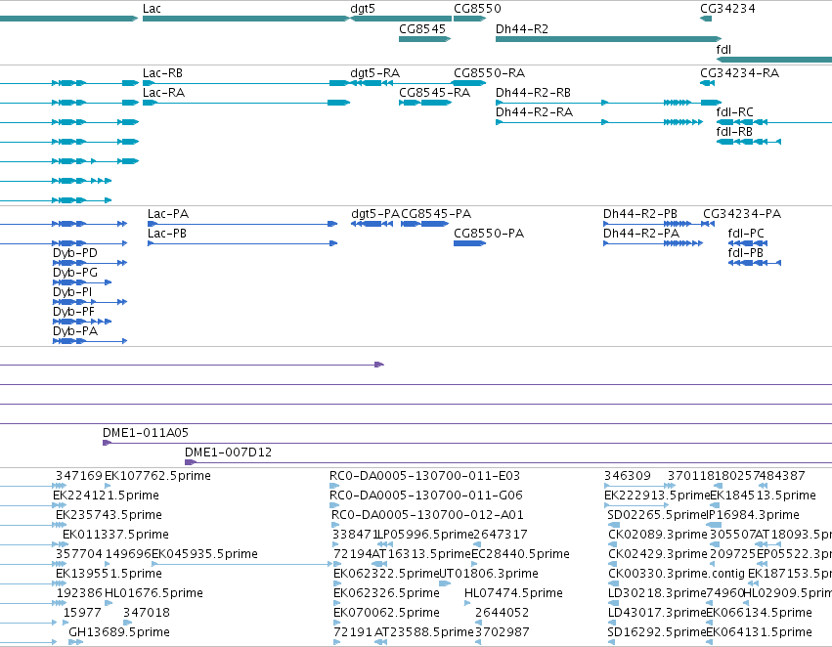Viewport: 832px width, 647px height.
Task: Click the 346309 EST label
Action: click(x=628, y=476)
